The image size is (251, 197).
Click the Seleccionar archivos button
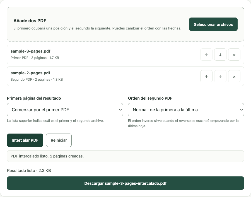pos(213,24)
